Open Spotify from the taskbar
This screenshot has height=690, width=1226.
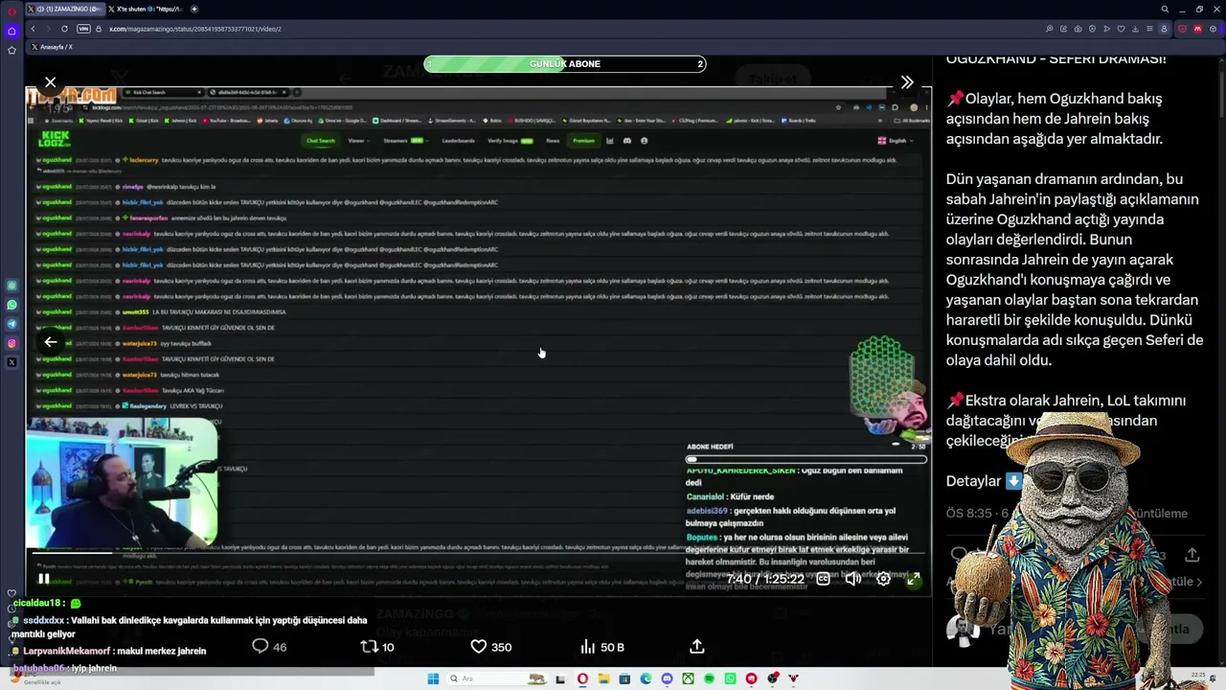[x=709, y=678]
